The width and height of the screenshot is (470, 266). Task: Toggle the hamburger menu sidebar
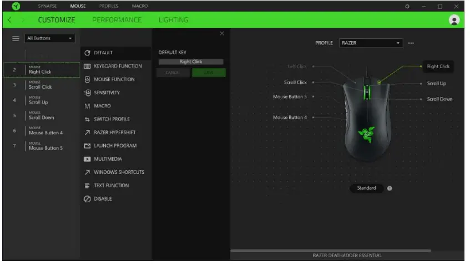tap(16, 39)
